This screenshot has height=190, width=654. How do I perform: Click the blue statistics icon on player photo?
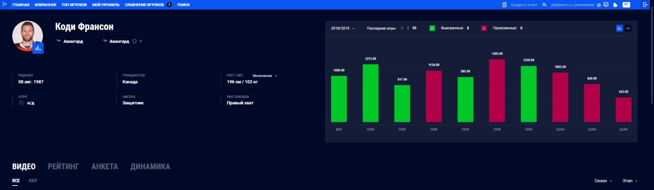(x=38, y=48)
